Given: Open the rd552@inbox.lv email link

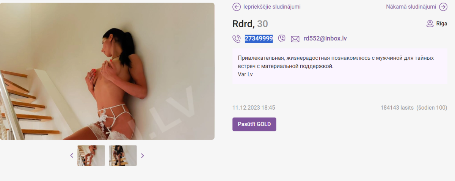Looking at the screenshot, I should (325, 39).
